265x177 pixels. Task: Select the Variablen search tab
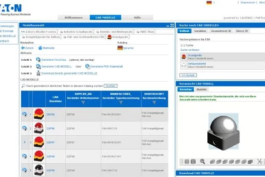click(200, 31)
